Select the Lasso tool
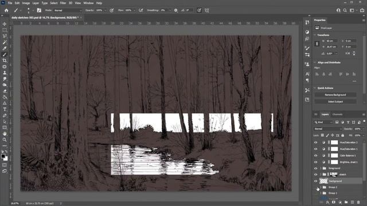367x206 pixels. point(5,36)
